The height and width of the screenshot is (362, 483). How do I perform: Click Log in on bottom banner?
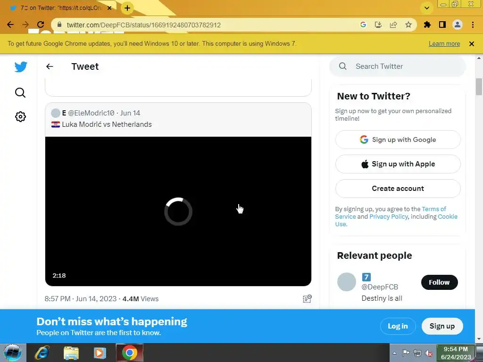point(398,326)
